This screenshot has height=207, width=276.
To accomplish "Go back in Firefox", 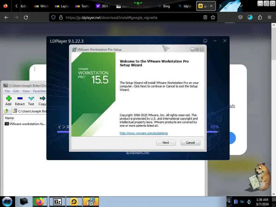I will (x=6, y=18).
